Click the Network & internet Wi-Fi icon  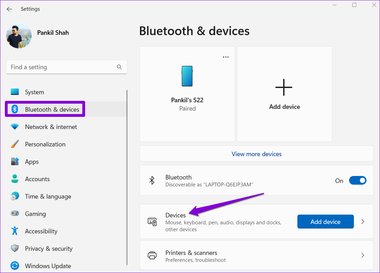(x=15, y=127)
